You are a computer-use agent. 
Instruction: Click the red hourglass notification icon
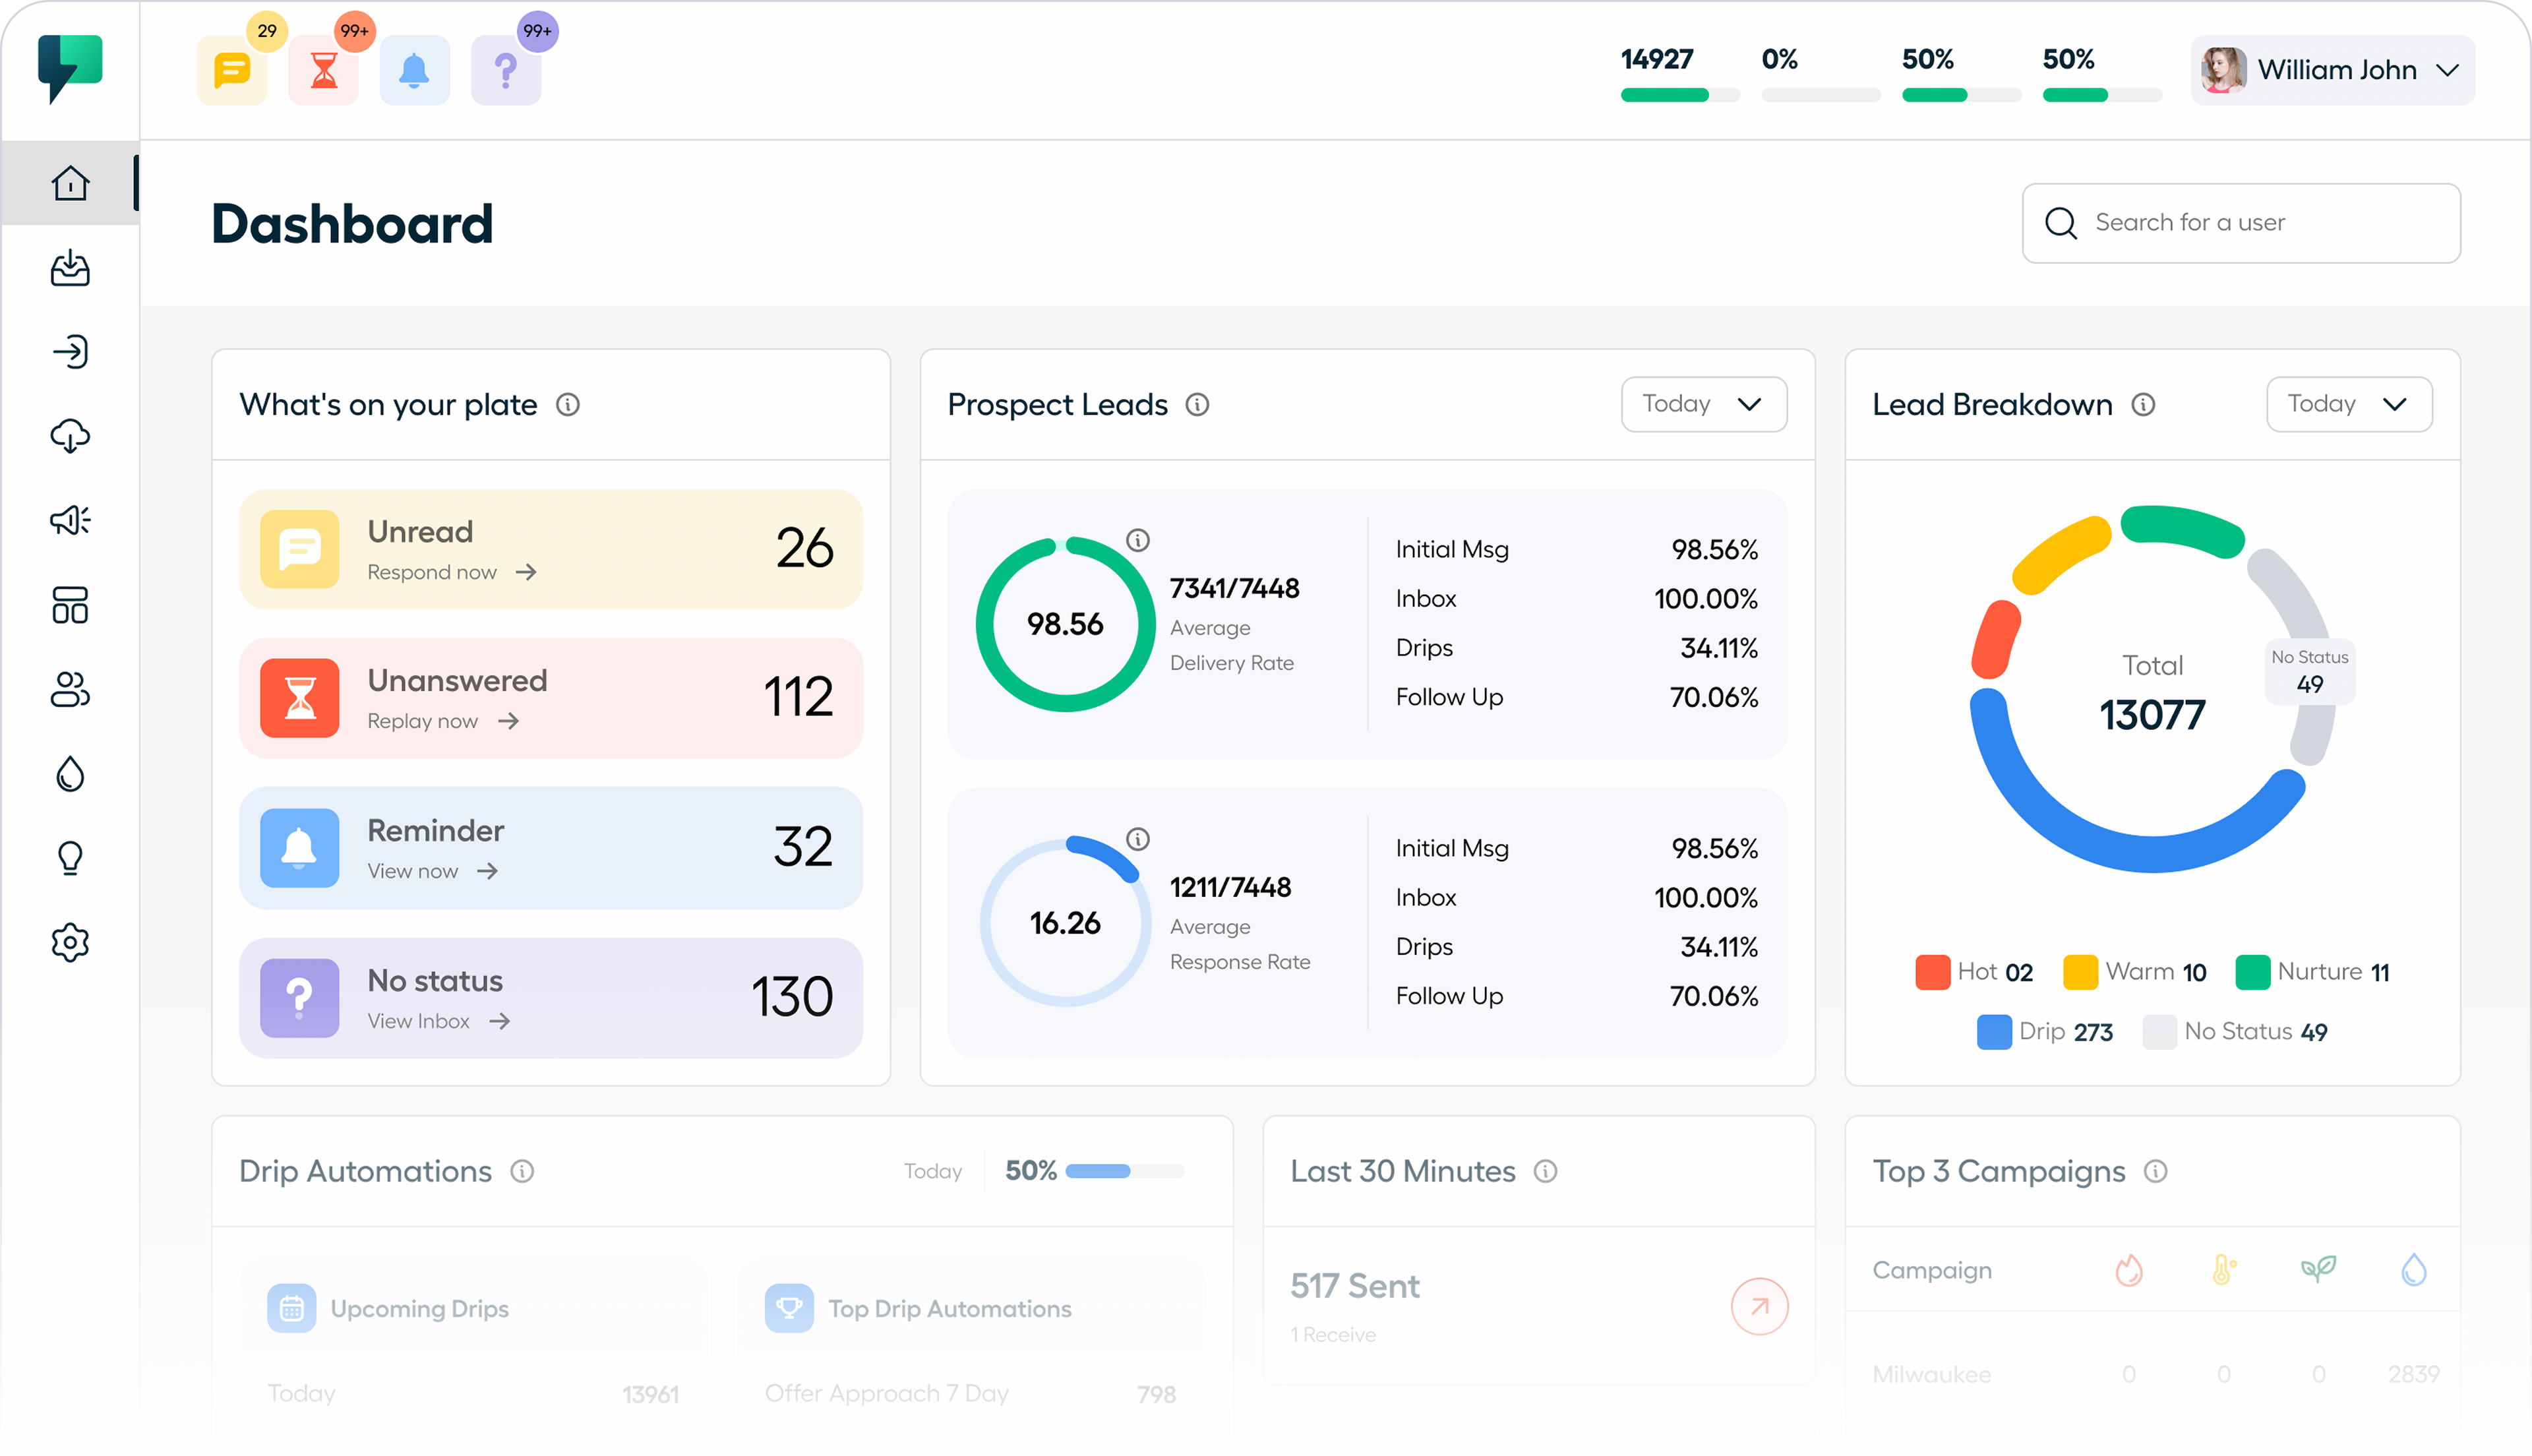(x=324, y=71)
